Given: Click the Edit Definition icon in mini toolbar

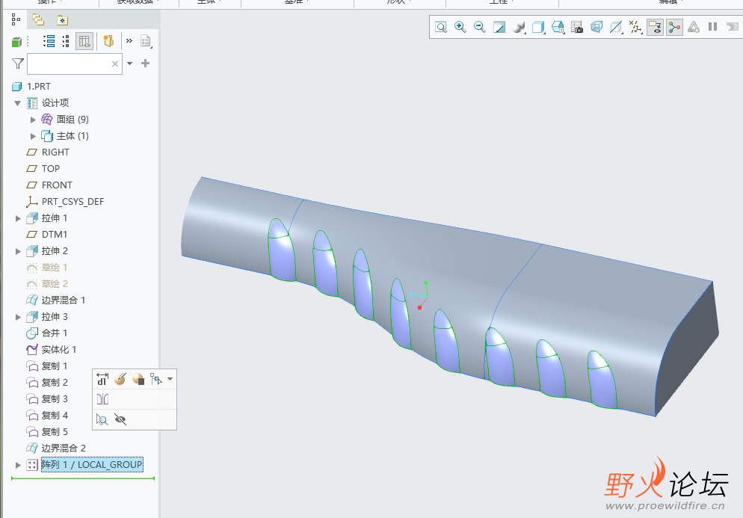Looking at the screenshot, I should coord(120,380).
